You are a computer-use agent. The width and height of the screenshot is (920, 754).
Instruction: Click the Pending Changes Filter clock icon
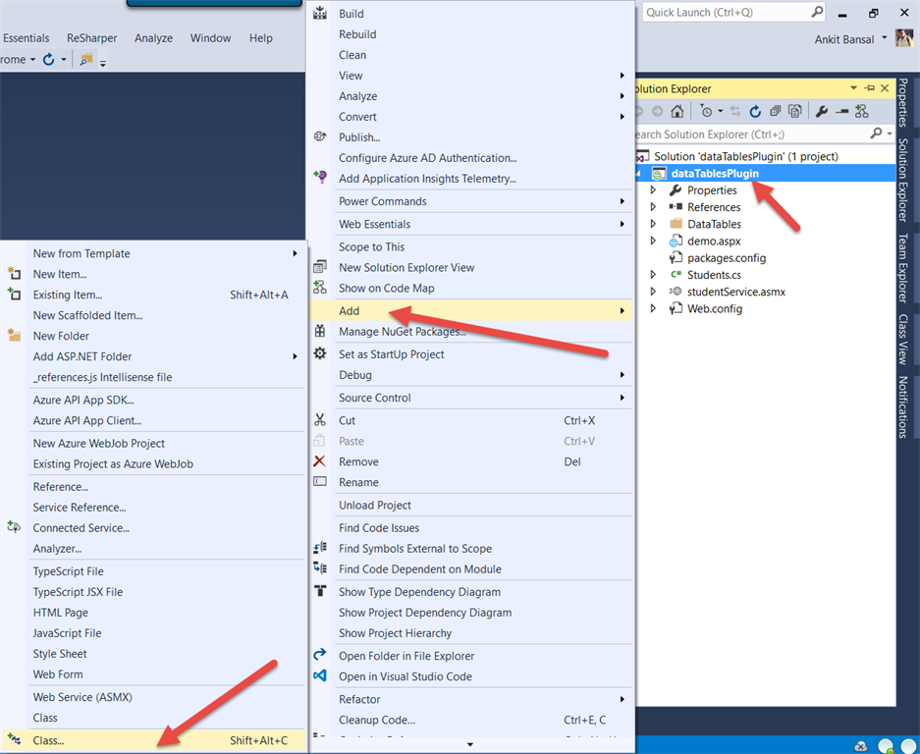[x=706, y=112]
